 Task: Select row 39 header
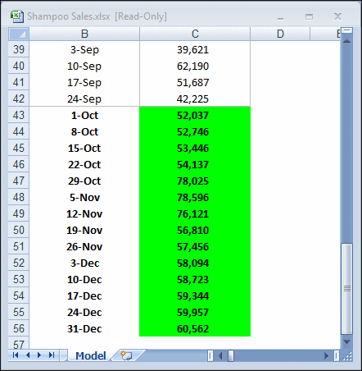(x=19, y=49)
